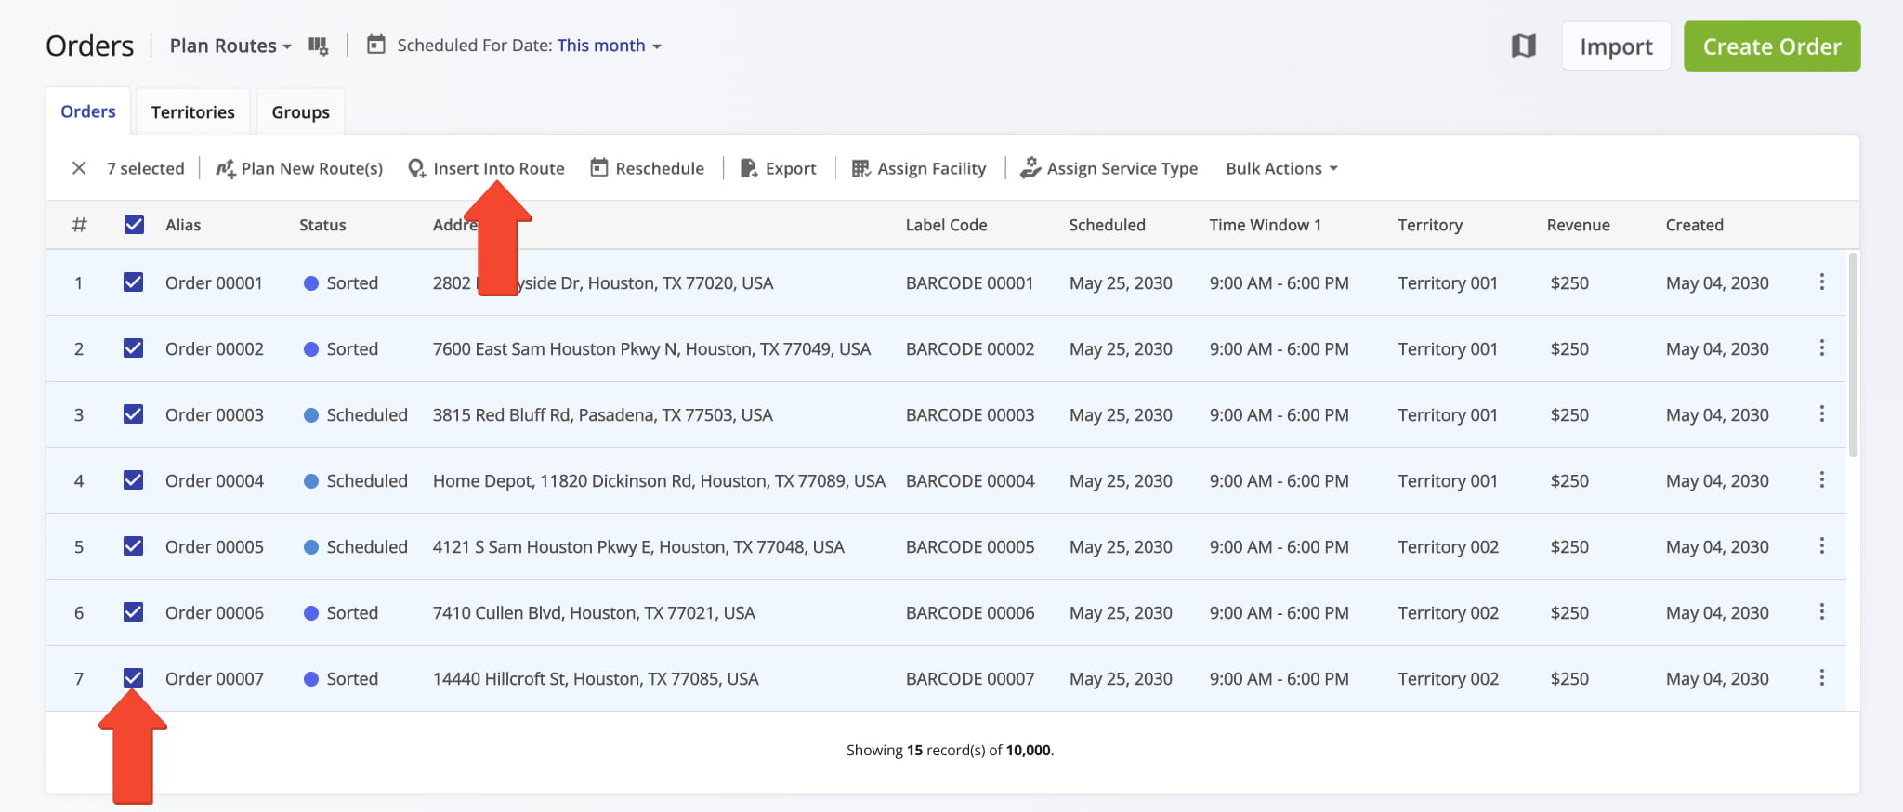Sort by the Time Window 1 column header
1903x812 pixels.
(1265, 225)
